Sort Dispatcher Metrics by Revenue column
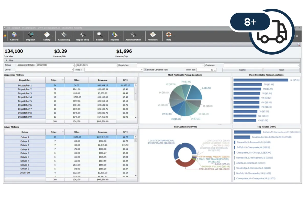The width and height of the screenshot is (307, 205). click(103, 80)
